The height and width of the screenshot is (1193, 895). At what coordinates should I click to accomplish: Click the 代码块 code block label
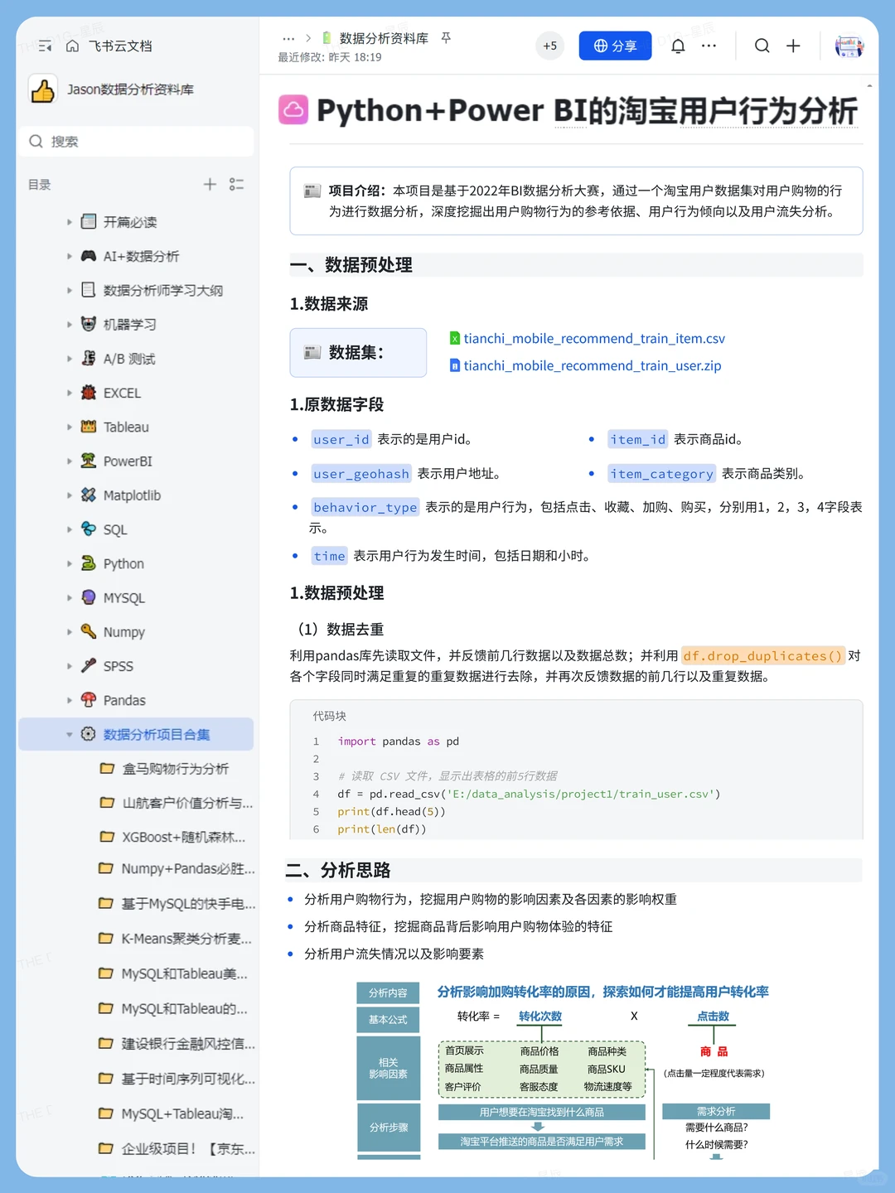point(329,717)
